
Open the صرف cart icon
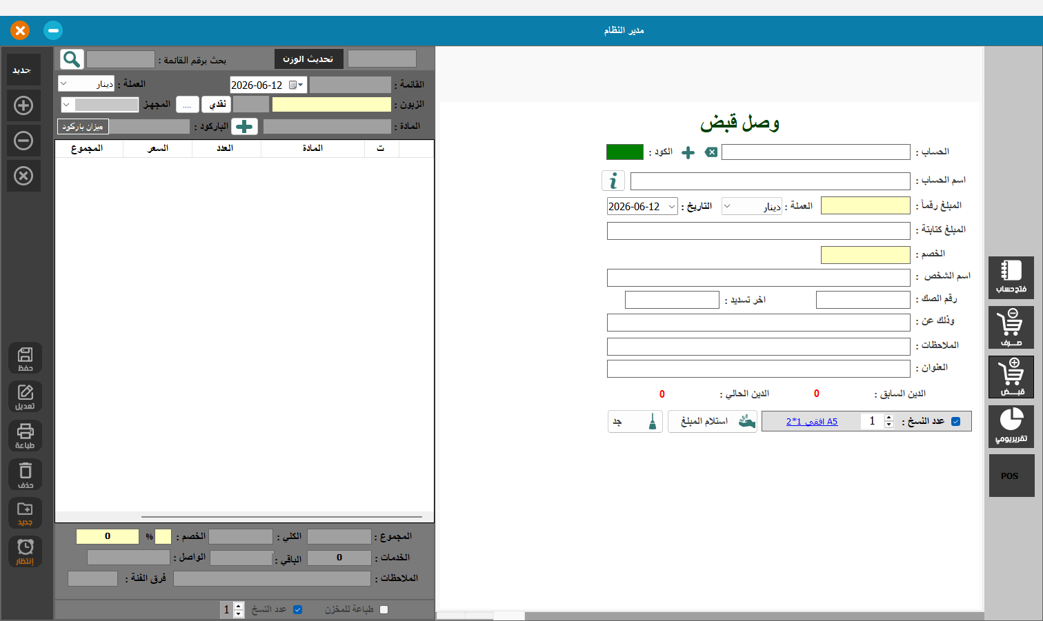click(1011, 327)
